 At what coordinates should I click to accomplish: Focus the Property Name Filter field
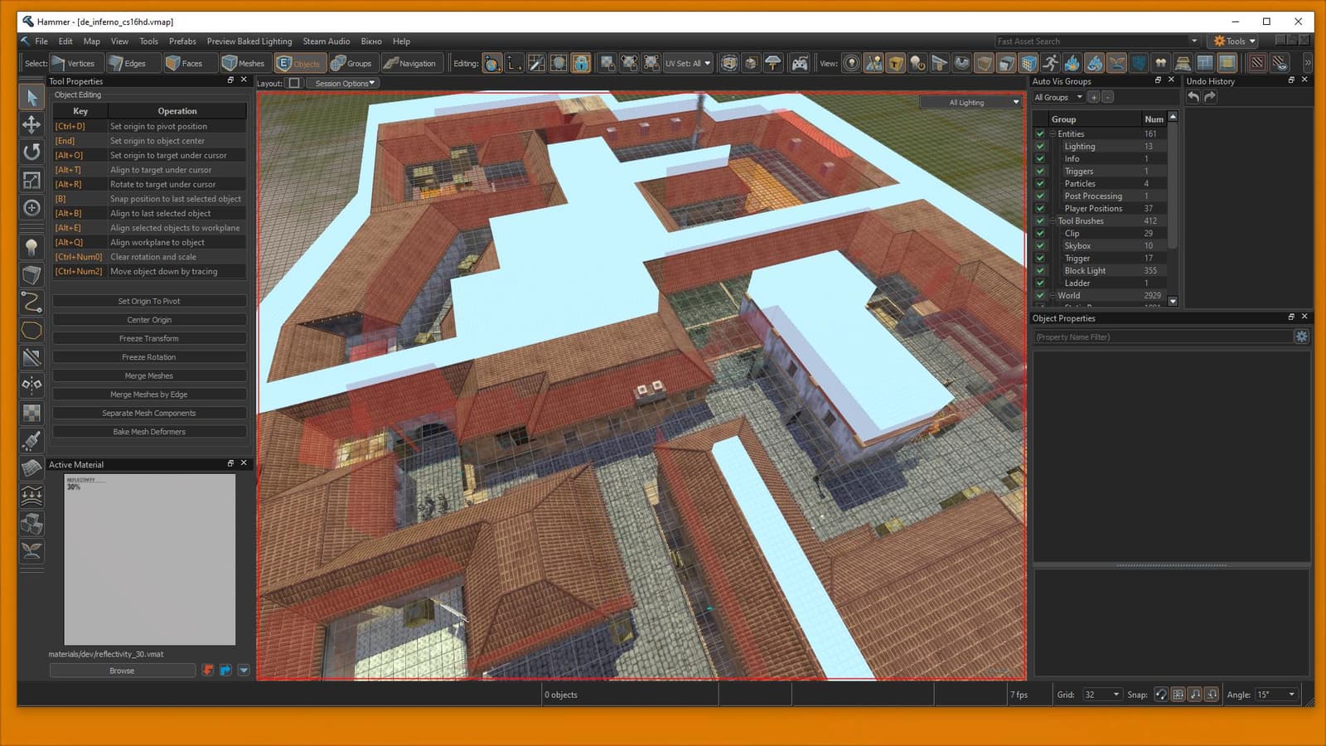coord(1163,337)
